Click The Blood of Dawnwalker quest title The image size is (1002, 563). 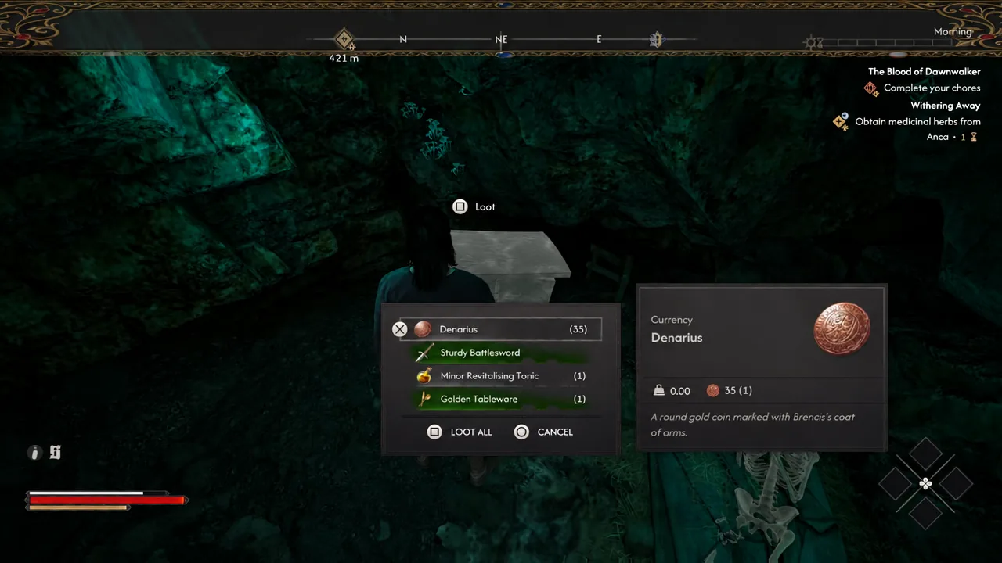[x=924, y=71]
